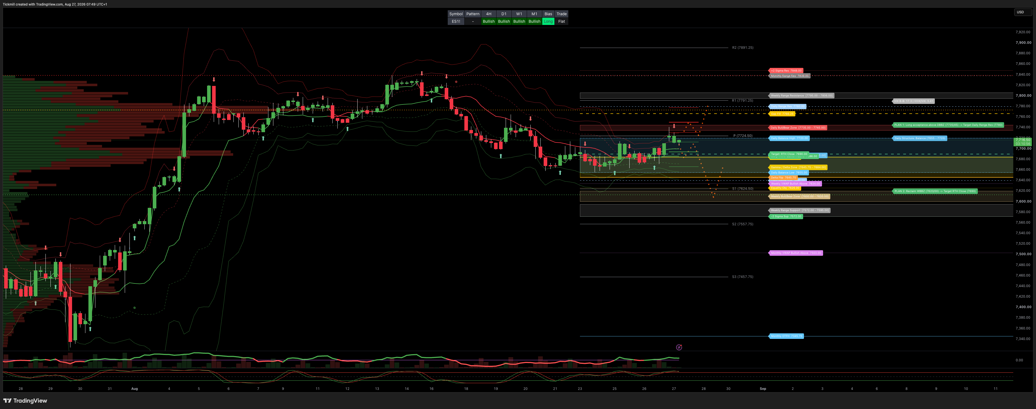Viewport: 1036px width, 409px height.
Task: Select the Monthly OTFH 7345.75 label
Action: 786,336
